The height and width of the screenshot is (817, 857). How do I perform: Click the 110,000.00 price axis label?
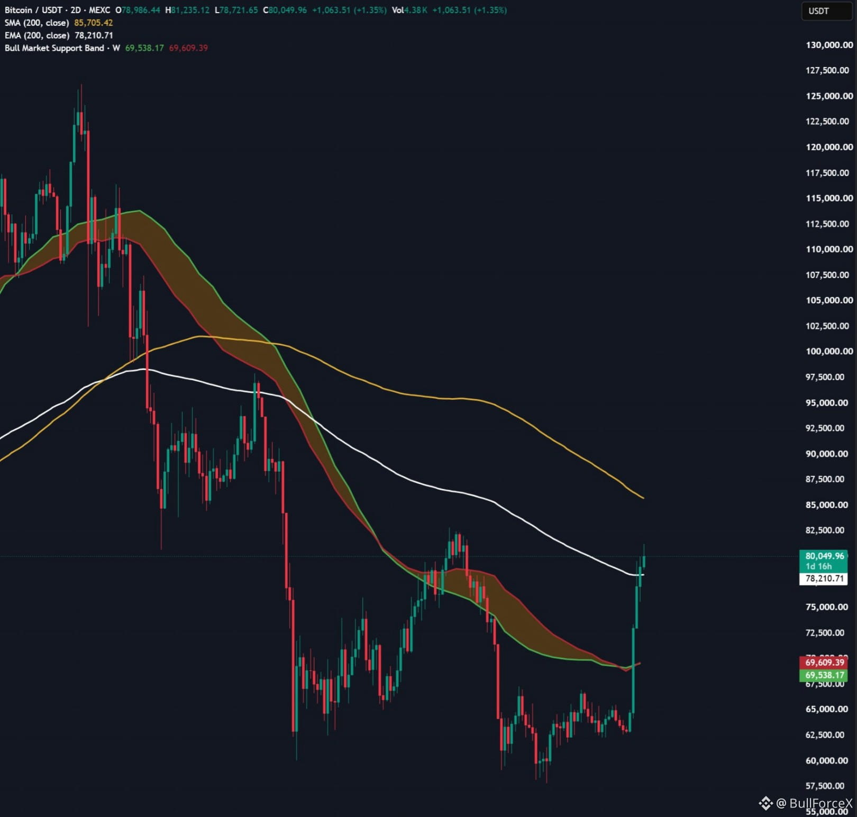(x=829, y=249)
